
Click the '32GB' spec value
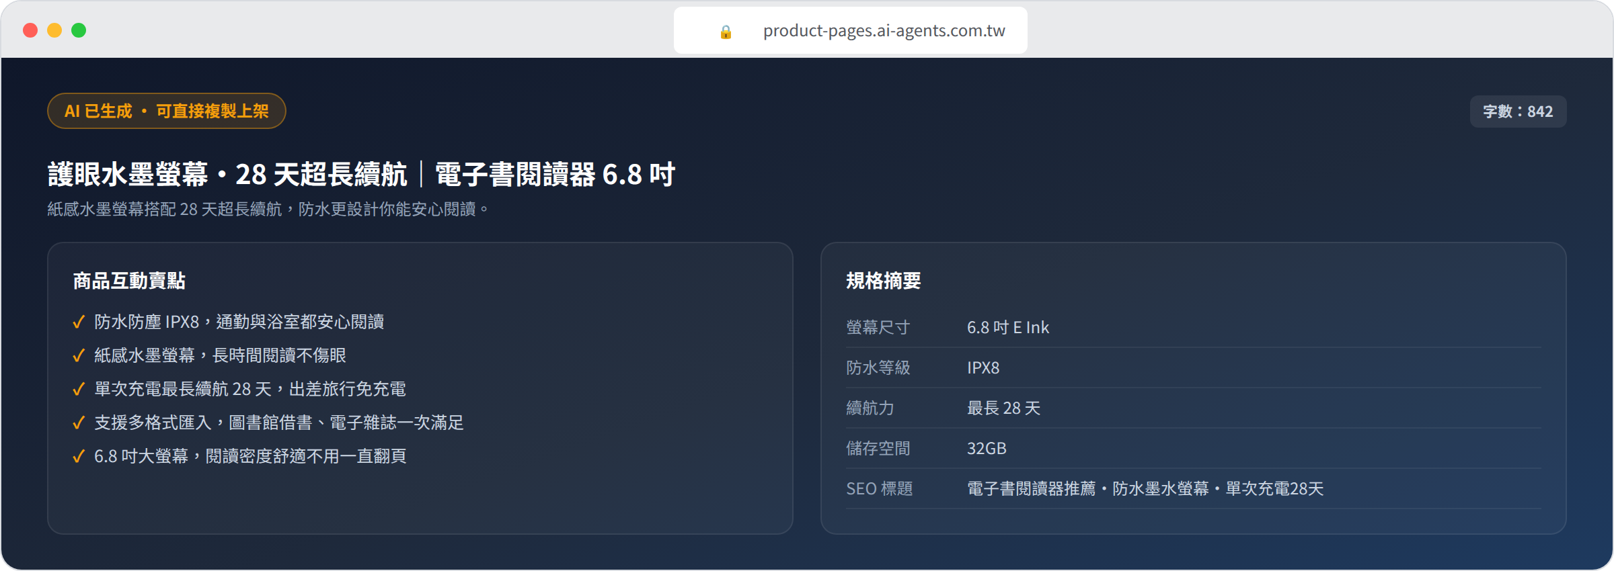tap(987, 449)
